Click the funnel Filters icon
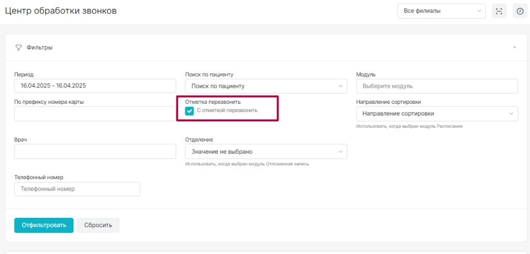Screen dimensions: 530x254 click(x=19, y=47)
